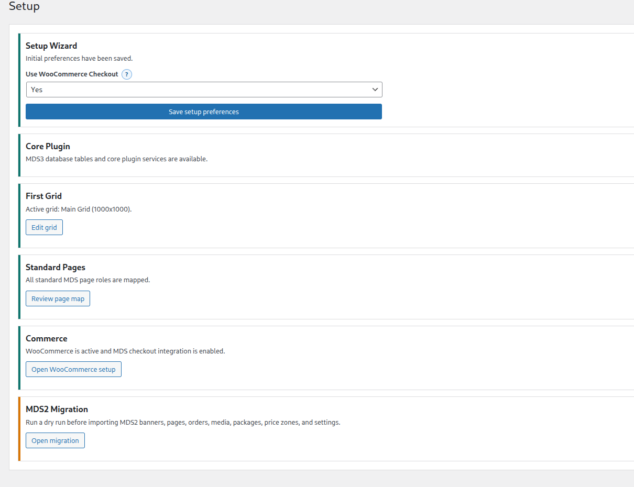Click the Use WooCommerce Checkout field label
The width and height of the screenshot is (634, 487).
point(72,74)
